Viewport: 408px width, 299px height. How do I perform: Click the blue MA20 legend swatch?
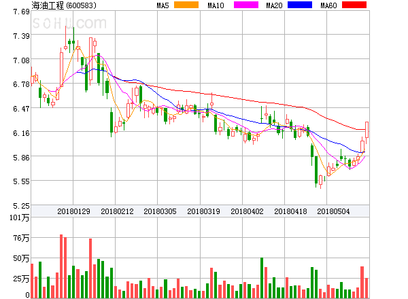[300, 5]
